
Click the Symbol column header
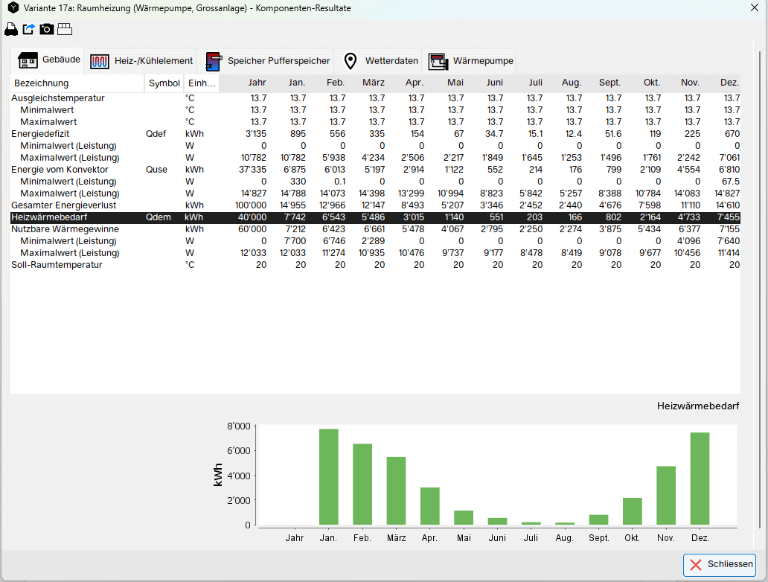point(164,83)
